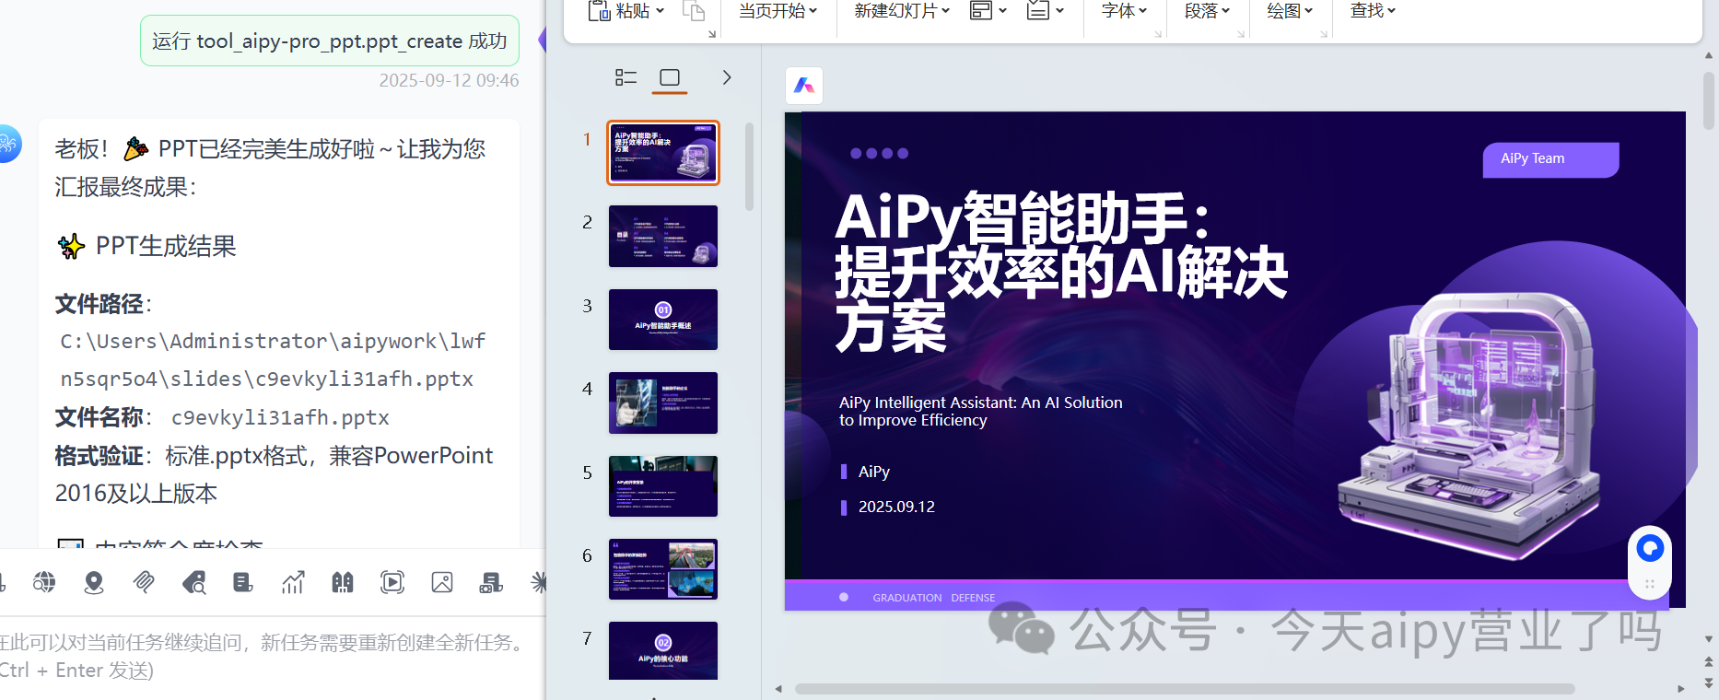Click the buildings icon in chat toolbar
Screen dimensions: 1719x700
(343, 582)
